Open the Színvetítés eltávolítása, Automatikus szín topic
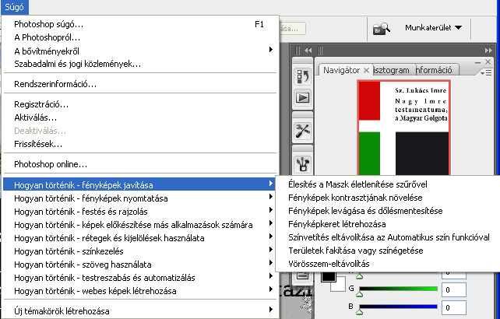The width and height of the screenshot is (500, 319). click(388, 237)
